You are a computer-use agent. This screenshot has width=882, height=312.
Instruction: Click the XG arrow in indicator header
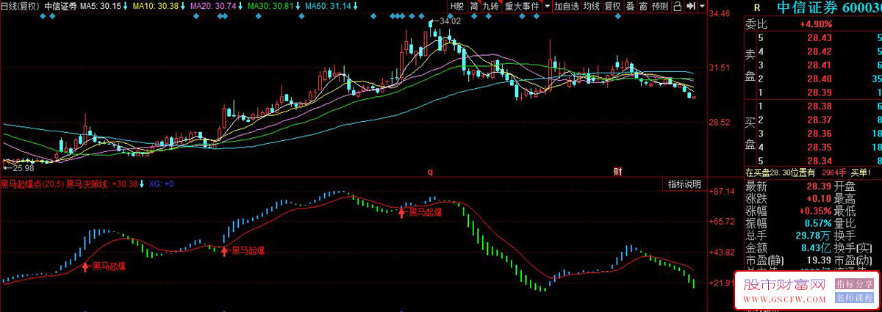coord(142,184)
